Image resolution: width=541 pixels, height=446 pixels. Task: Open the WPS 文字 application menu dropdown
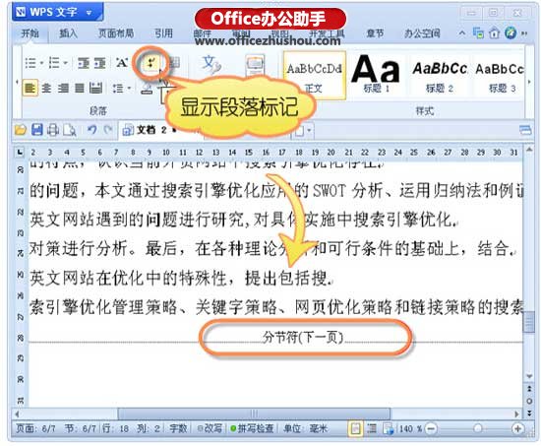90,13
